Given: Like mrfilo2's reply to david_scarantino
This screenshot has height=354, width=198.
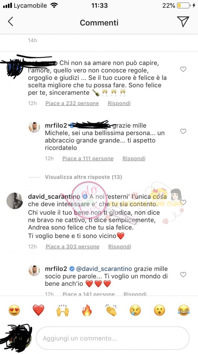Looking at the screenshot, I should [183, 275].
